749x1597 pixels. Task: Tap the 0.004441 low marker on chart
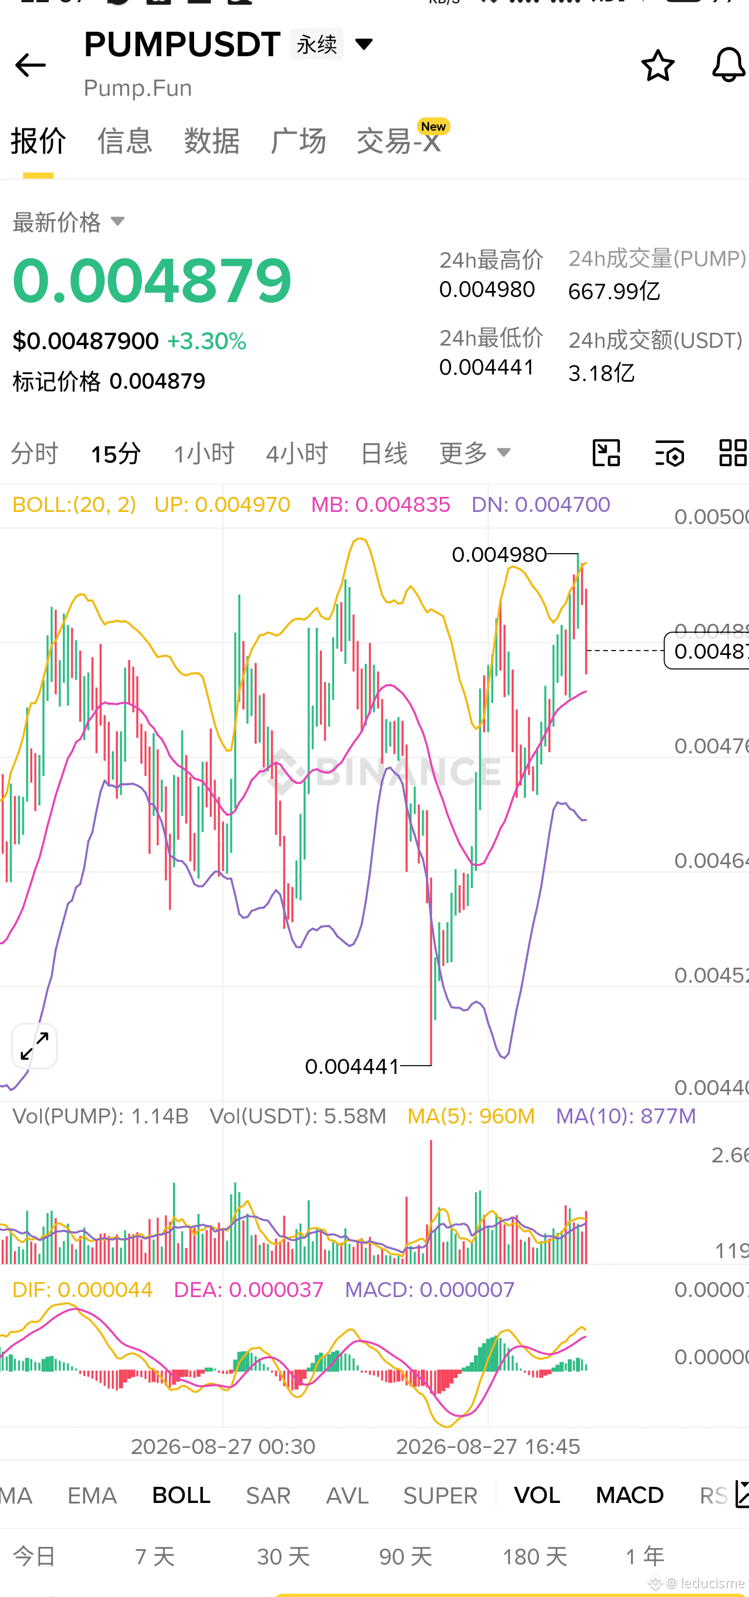click(352, 1066)
